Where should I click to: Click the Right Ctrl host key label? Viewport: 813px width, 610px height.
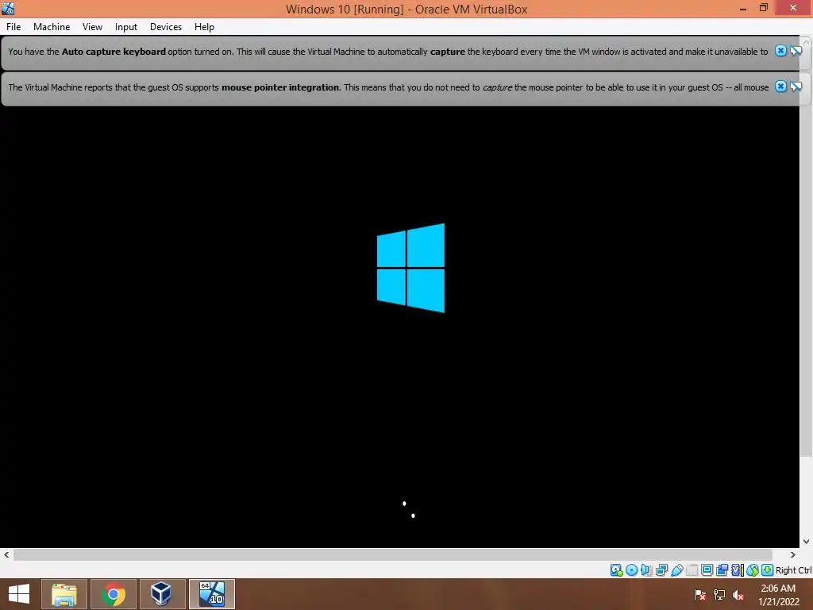[x=793, y=570]
